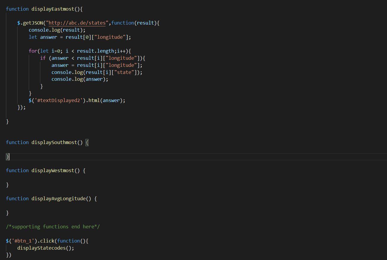Click the closing brace after displaySouthmost
Image resolution: width=387 pixels, height=260 pixels.
tap(7, 156)
